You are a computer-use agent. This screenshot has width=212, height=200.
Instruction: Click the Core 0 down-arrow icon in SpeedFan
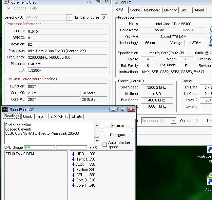tap(73, 180)
